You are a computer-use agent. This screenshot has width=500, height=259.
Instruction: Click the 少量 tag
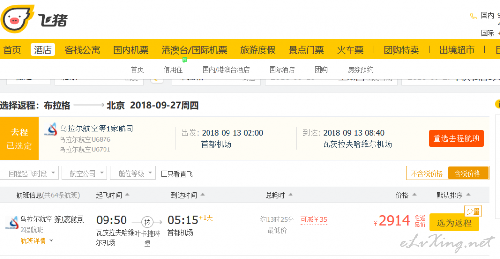473,211
